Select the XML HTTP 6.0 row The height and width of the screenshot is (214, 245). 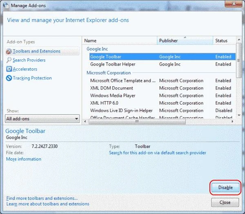(x=163, y=103)
